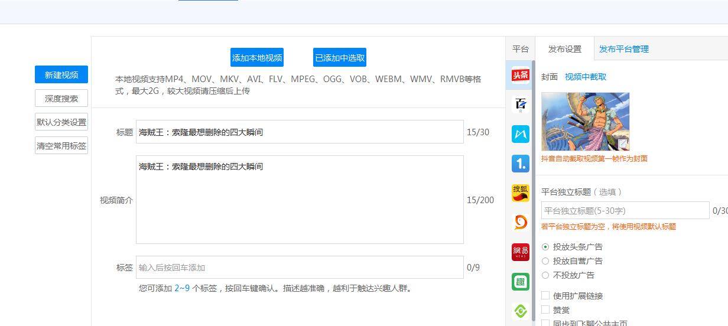Select the orange swirl platform icon

click(520, 223)
